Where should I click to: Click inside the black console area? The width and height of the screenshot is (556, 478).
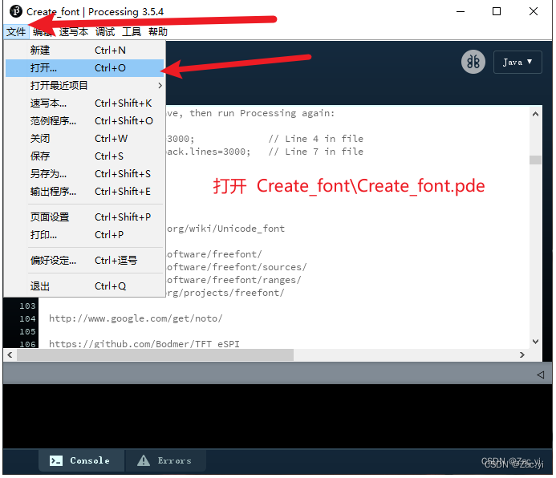click(278, 416)
